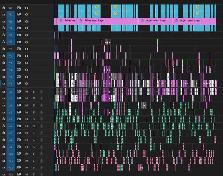Toggle lock on track V7

pyautogui.click(x=4, y=42)
